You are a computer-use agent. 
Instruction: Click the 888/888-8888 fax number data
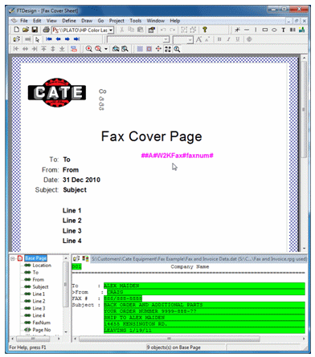pyautogui.click(x=123, y=298)
